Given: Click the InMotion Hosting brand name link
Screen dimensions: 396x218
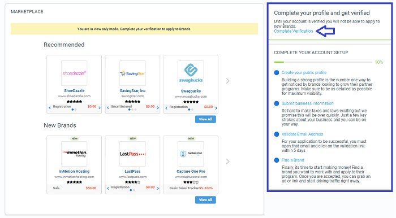Looking at the screenshot, I should (74, 171).
